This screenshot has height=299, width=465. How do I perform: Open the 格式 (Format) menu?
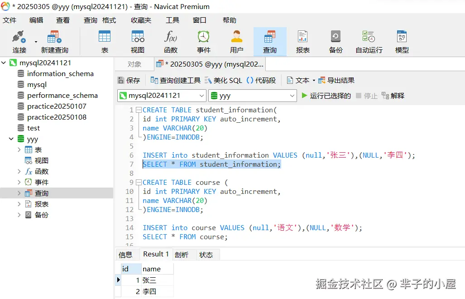coord(109,20)
